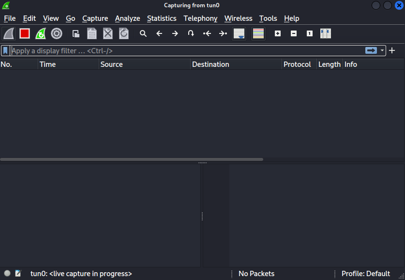Open the Tools menu
The height and width of the screenshot is (280, 405).
coord(268,18)
